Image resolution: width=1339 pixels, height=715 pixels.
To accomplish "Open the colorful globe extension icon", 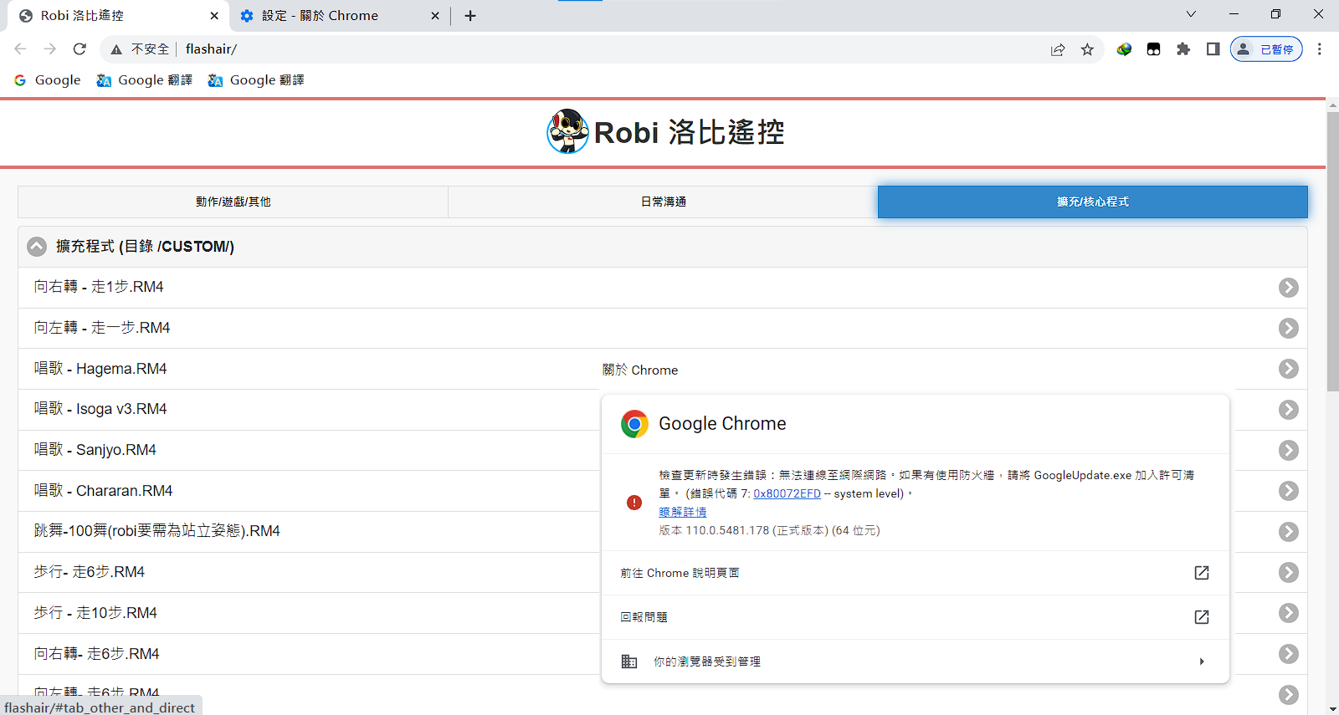I will coord(1124,49).
